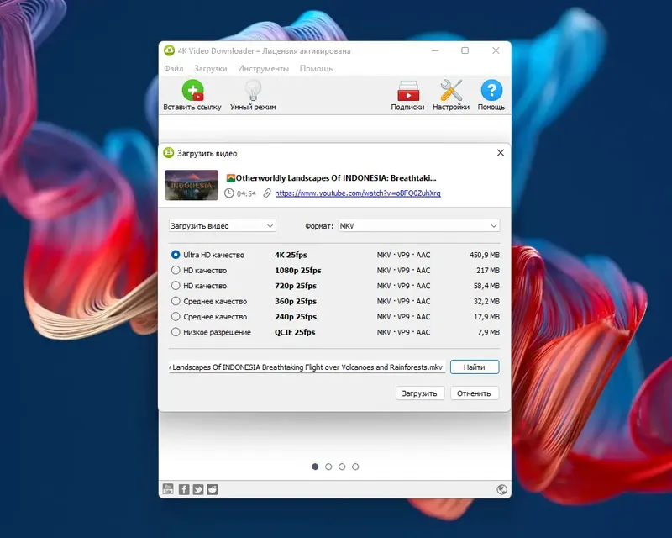Select Низкое разрешение QCIF option
This screenshot has width=672, height=538.
[176, 332]
